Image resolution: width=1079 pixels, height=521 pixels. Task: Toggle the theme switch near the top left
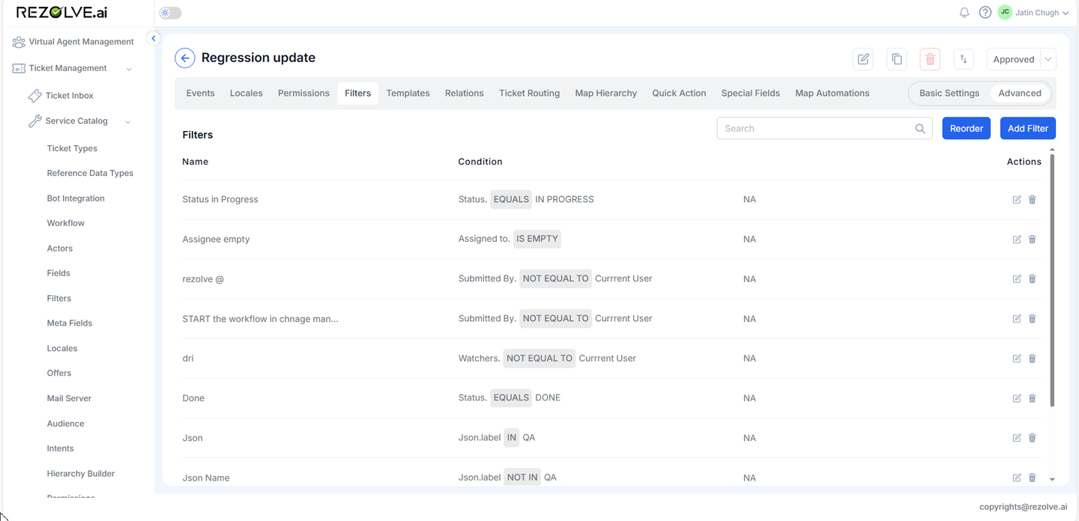(x=169, y=12)
